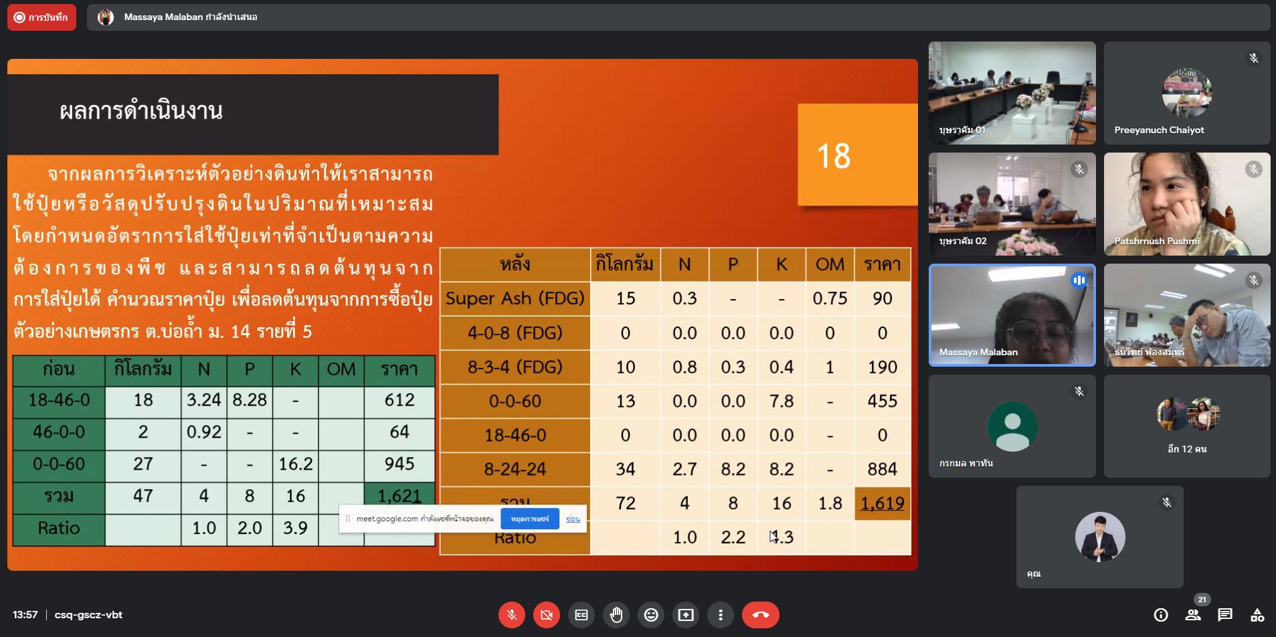Click the blue stop sharing button
Viewport: 1276px width, 637px height.
tap(529, 519)
